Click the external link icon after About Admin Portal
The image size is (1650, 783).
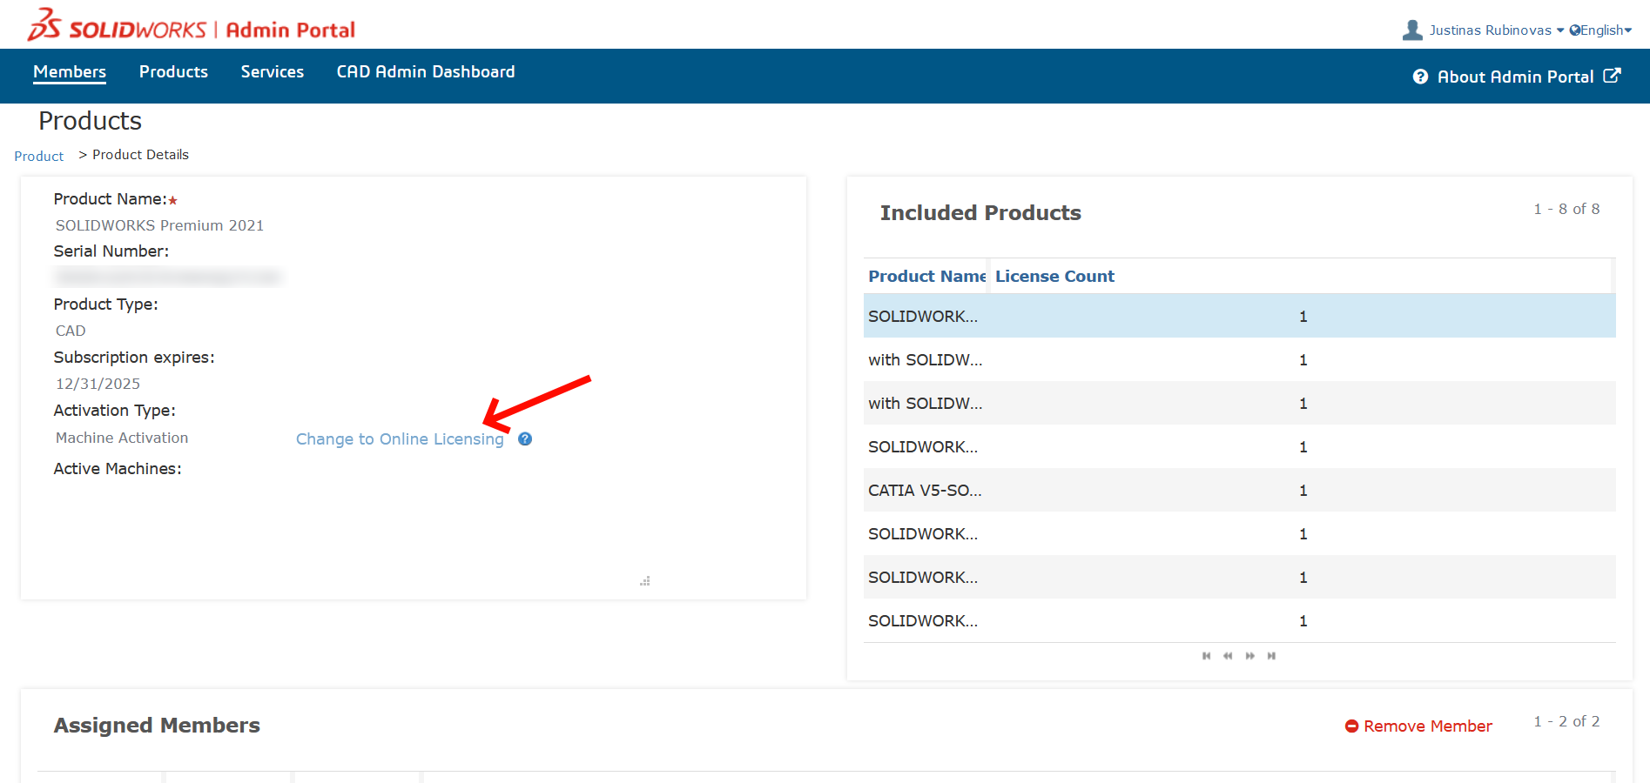tap(1612, 76)
